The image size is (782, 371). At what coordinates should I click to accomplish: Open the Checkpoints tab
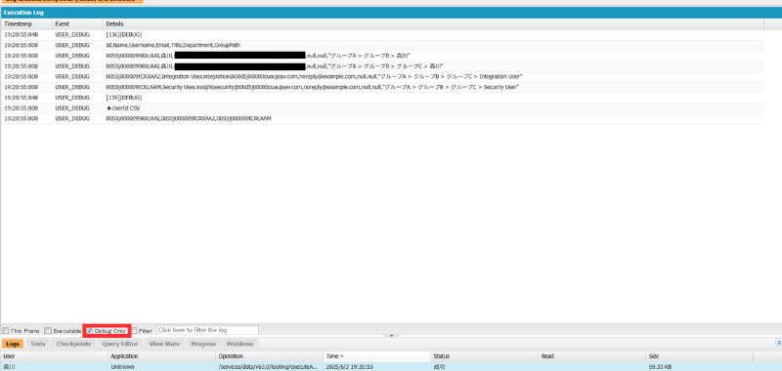point(74,344)
